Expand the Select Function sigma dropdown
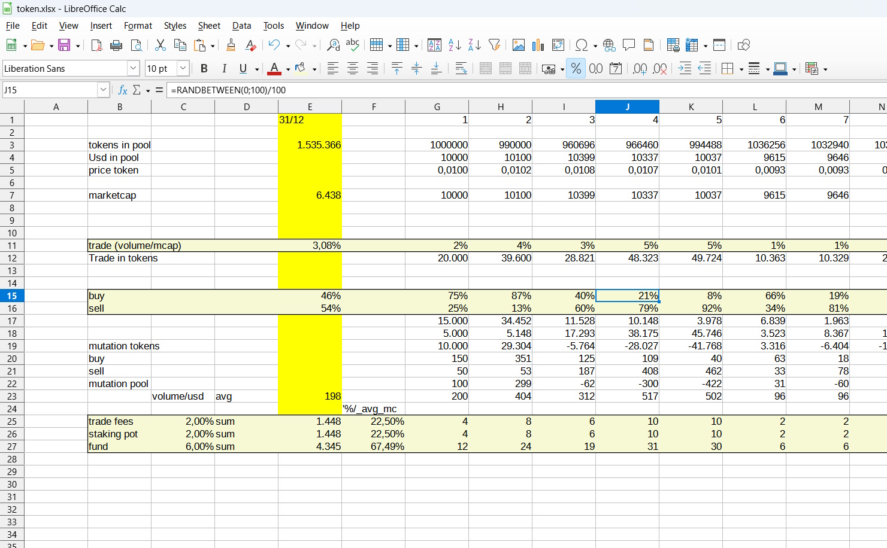The width and height of the screenshot is (887, 548). coord(148,90)
